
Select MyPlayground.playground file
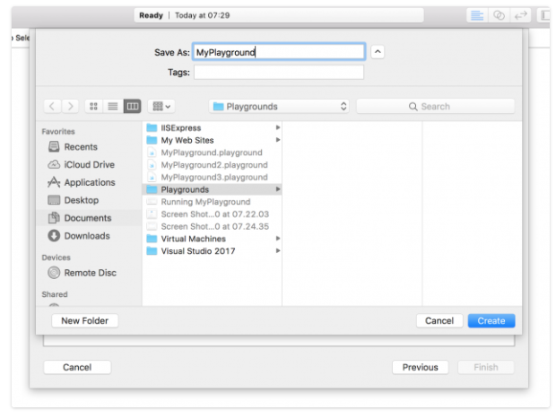click(212, 153)
